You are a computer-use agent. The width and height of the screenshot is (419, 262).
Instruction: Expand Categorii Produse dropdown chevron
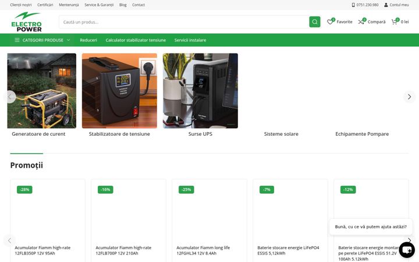point(69,40)
